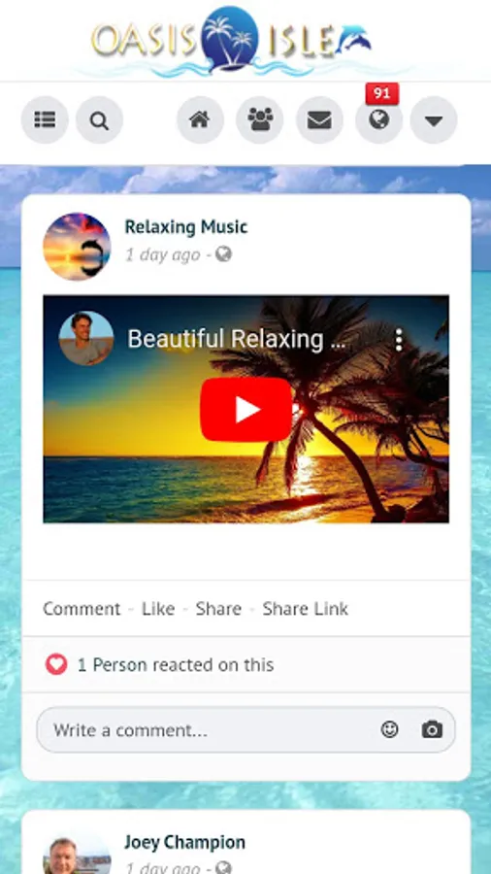Open search with the magnifier icon
491x874 pixels.
click(99, 119)
